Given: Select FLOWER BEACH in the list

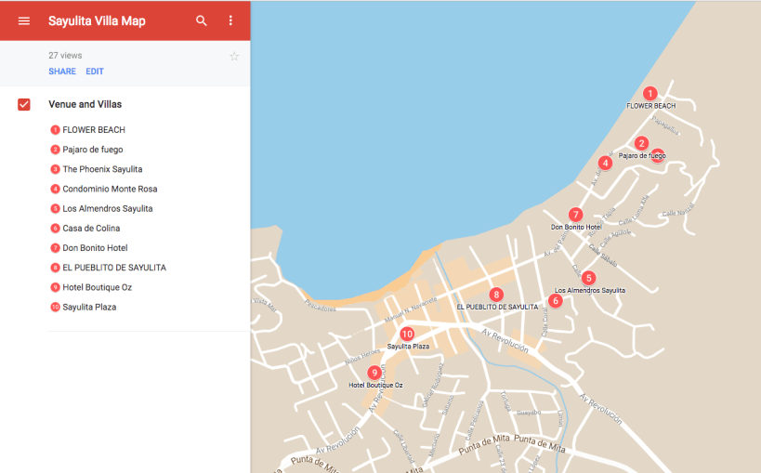Looking at the screenshot, I should (93, 130).
